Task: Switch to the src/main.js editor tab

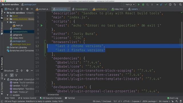Action: 43,9
